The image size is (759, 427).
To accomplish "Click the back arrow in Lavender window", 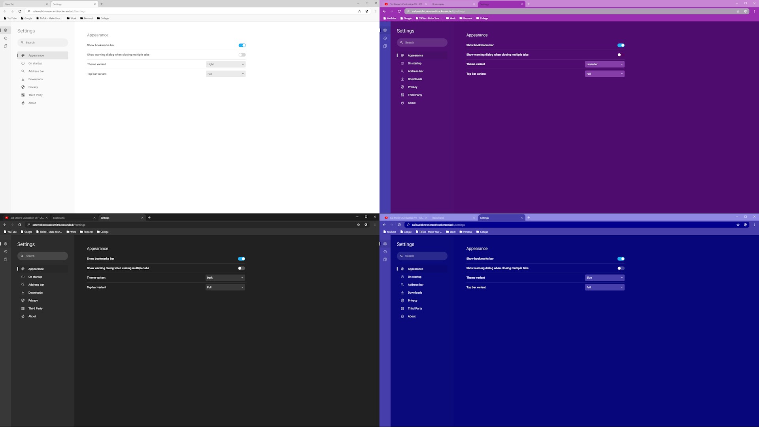I will 384,11.
